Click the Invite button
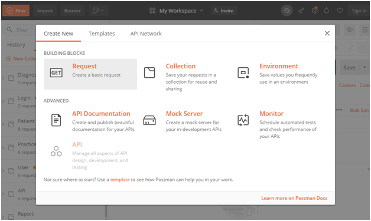The height and width of the screenshot is (221, 371). (x=223, y=11)
